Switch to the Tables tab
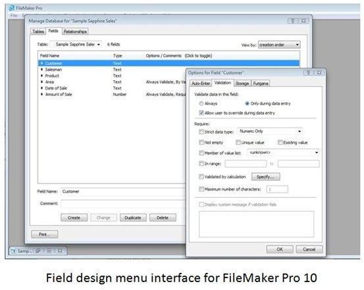This screenshot has height=290, width=364. click(x=38, y=32)
